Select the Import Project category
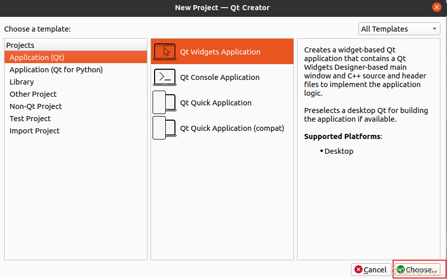The width and height of the screenshot is (447, 279). (76, 131)
